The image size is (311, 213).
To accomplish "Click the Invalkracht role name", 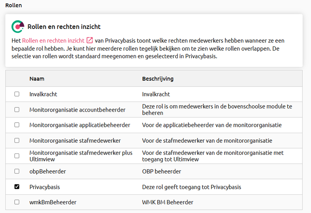I will coord(43,94).
